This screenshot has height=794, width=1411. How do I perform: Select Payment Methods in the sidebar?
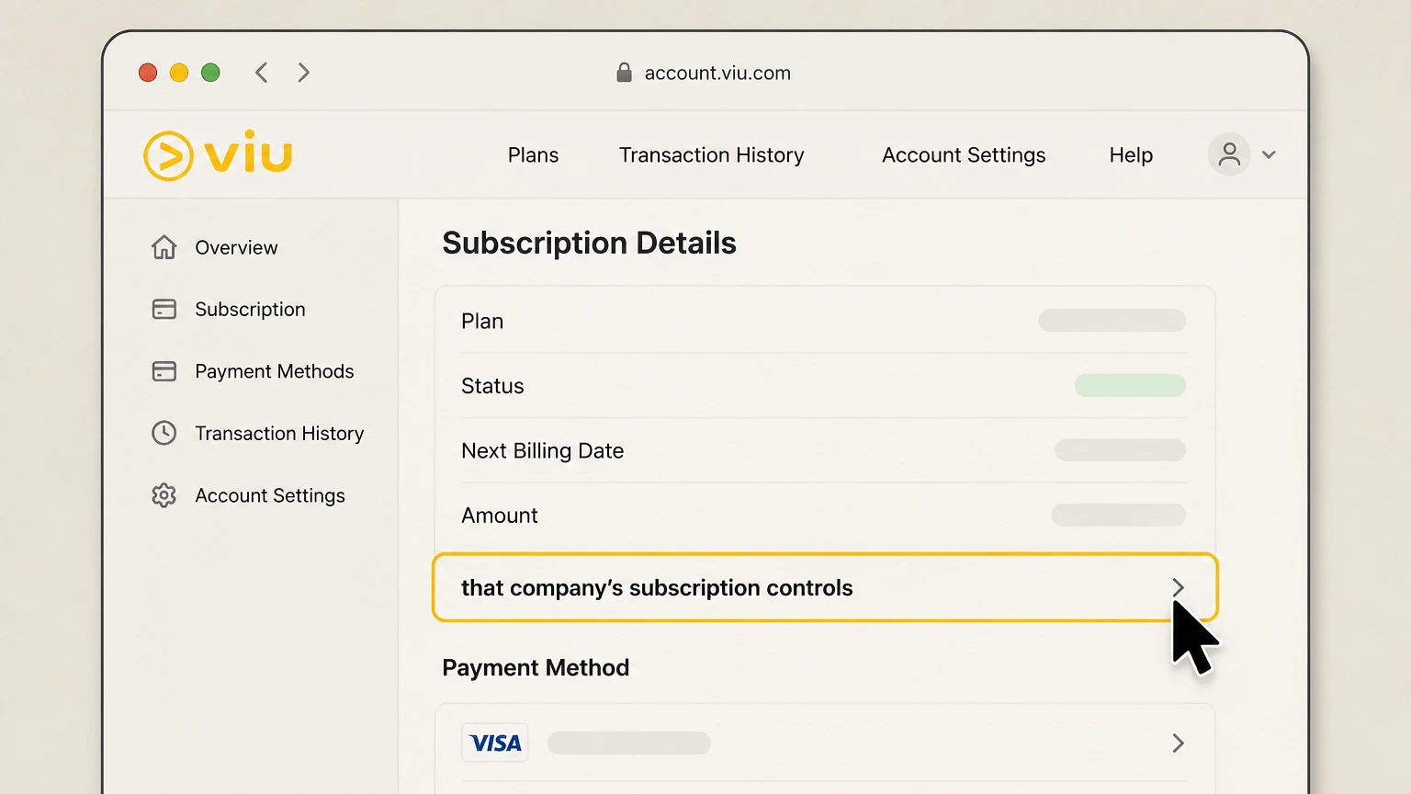pos(274,371)
